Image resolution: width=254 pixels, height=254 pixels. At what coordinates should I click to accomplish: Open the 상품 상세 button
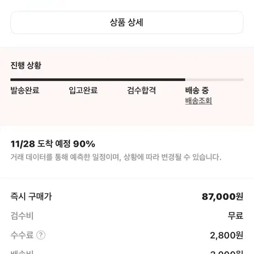[127, 22]
